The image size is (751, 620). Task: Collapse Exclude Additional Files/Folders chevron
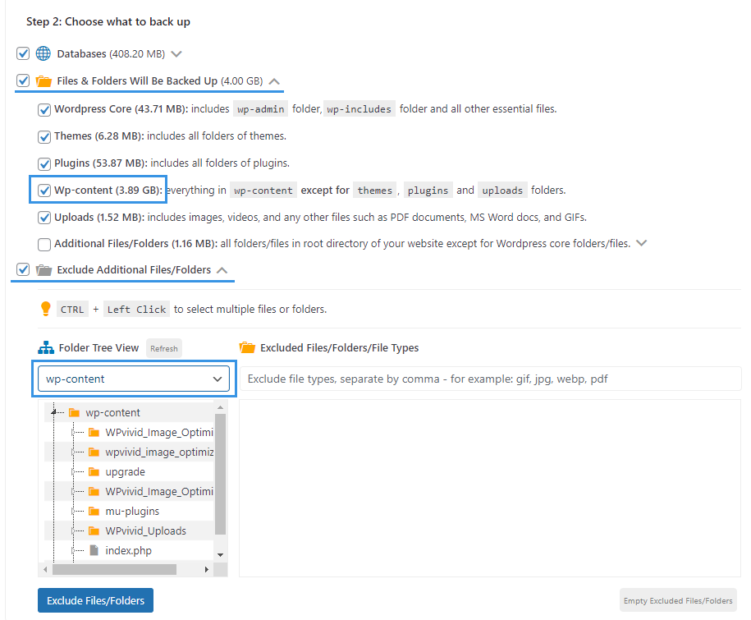coord(222,270)
